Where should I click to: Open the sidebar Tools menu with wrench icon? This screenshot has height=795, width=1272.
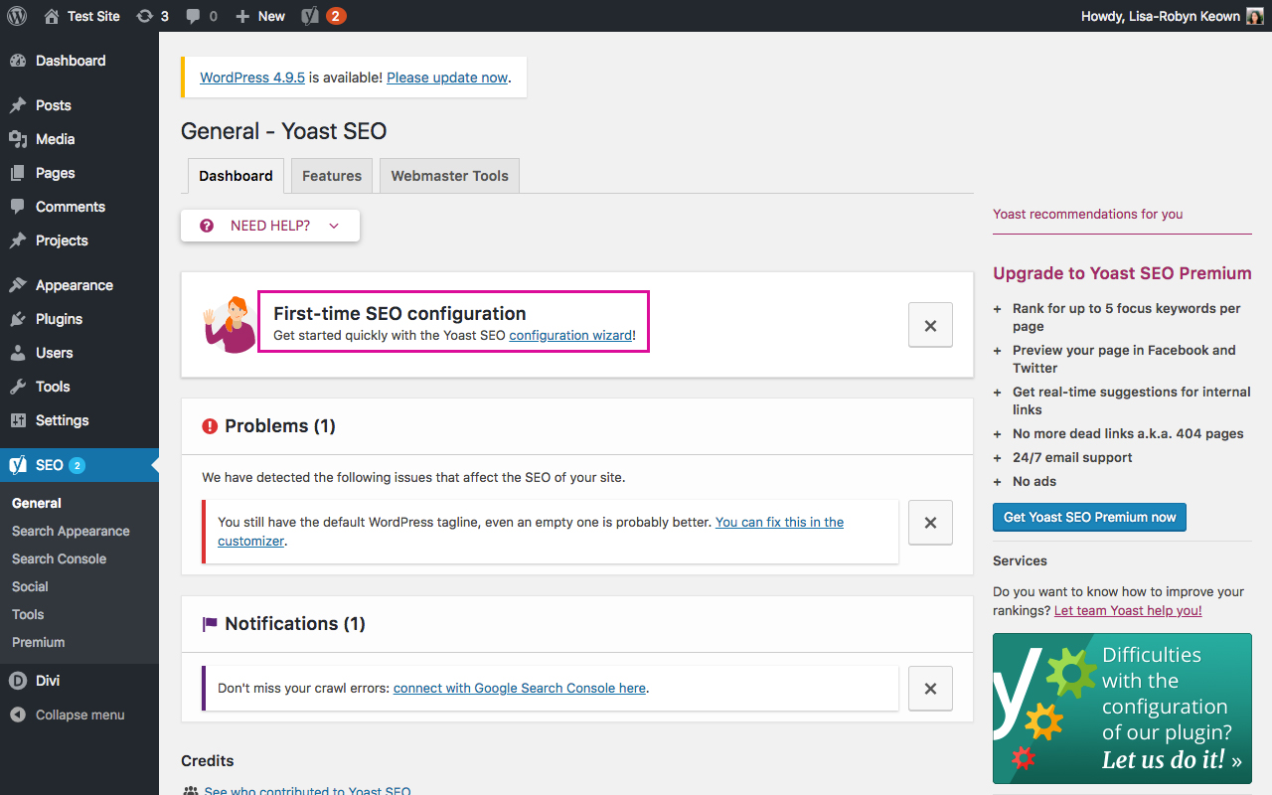tap(79, 387)
